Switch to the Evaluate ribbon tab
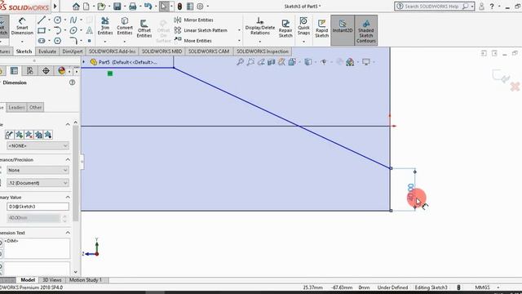This screenshot has width=522, height=294. point(47,51)
